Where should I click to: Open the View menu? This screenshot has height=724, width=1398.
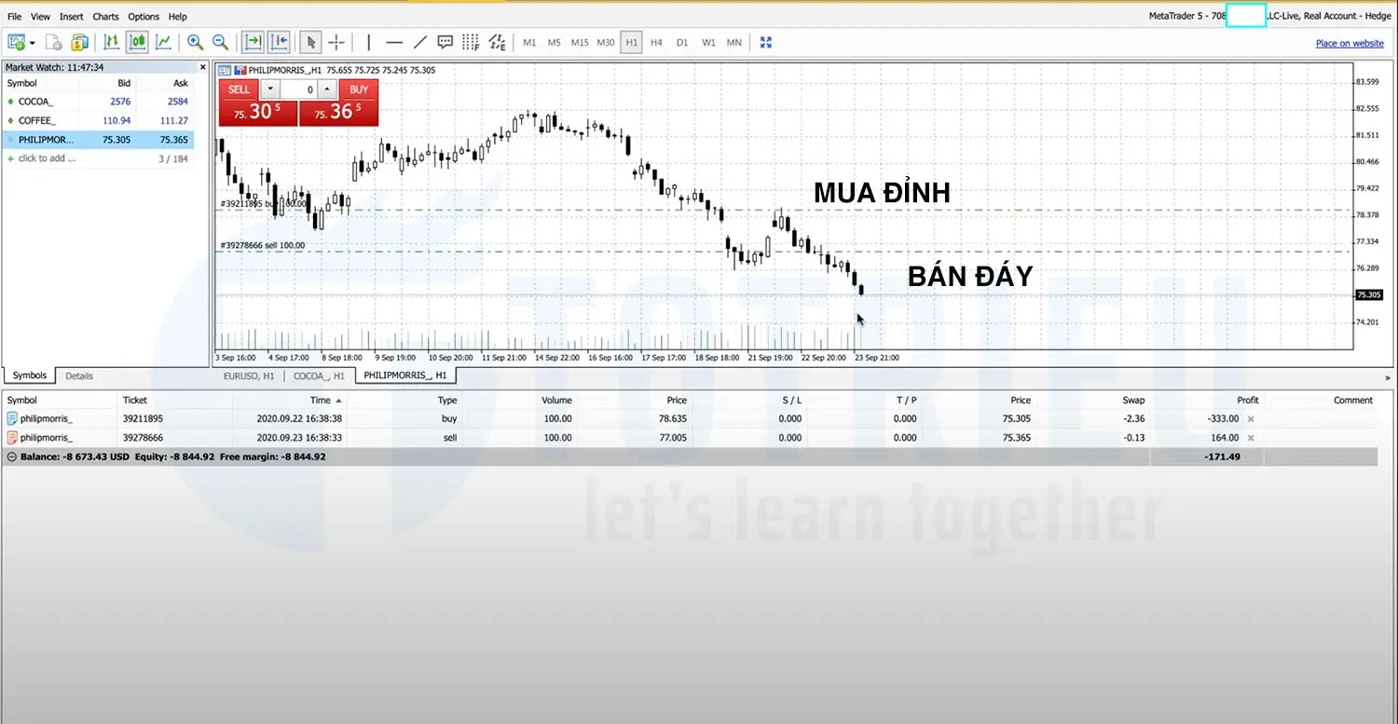[40, 17]
